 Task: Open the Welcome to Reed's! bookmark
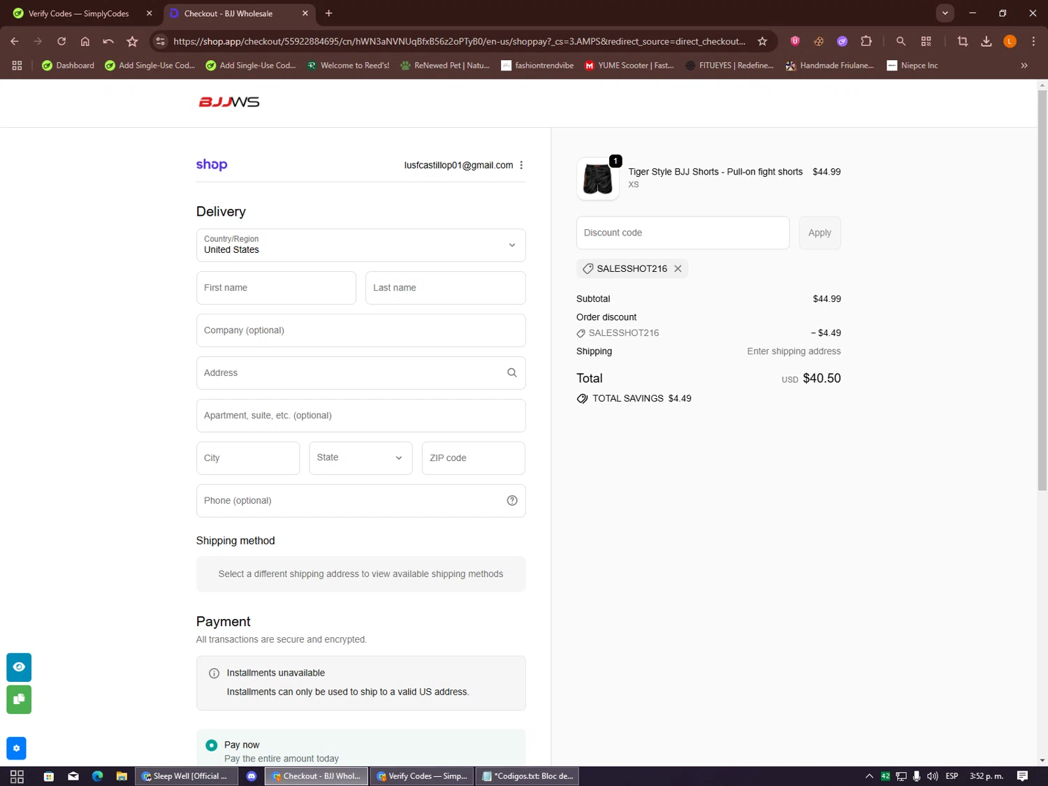click(x=348, y=65)
